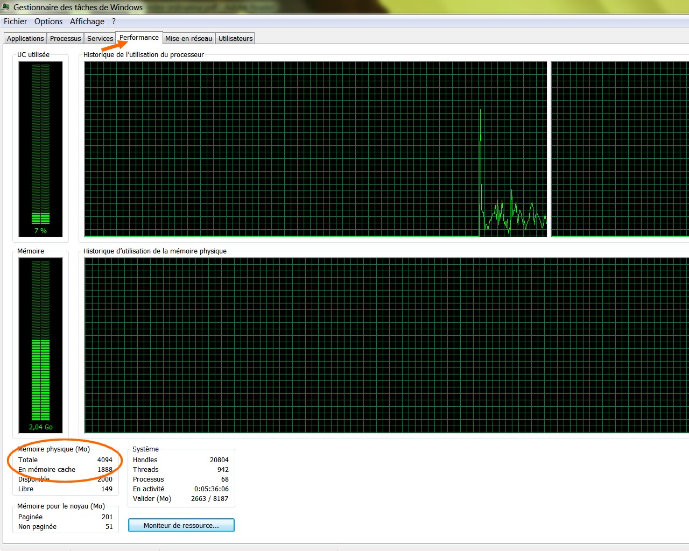Switch to the Applications tab
Screen dimensions: 689x551
25,39
